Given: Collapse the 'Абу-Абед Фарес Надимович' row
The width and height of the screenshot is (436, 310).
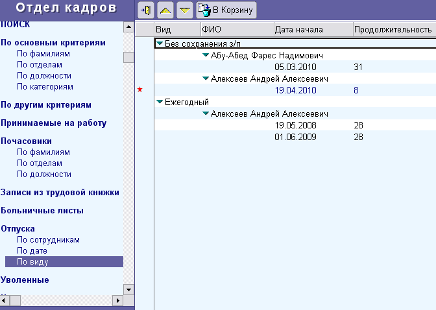Looking at the screenshot, I should click(x=206, y=55).
